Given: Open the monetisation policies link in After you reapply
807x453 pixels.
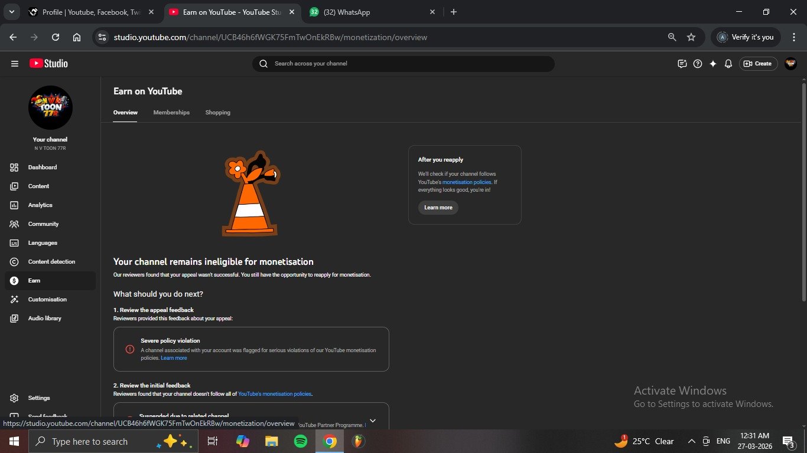Looking at the screenshot, I should tap(467, 182).
